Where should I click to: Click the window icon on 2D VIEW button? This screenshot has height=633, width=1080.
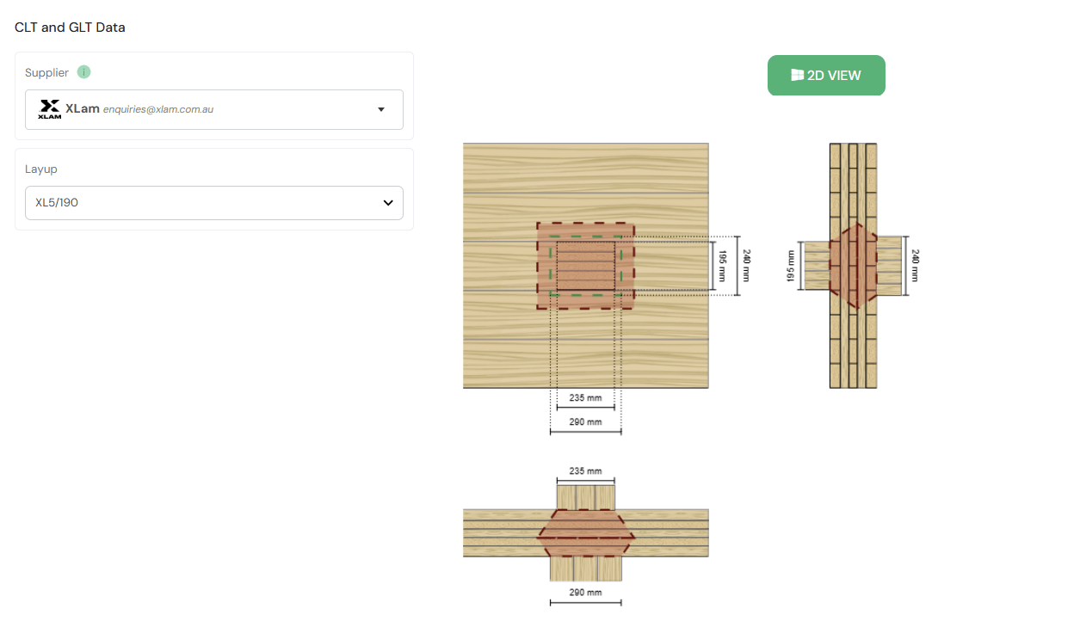coord(797,76)
